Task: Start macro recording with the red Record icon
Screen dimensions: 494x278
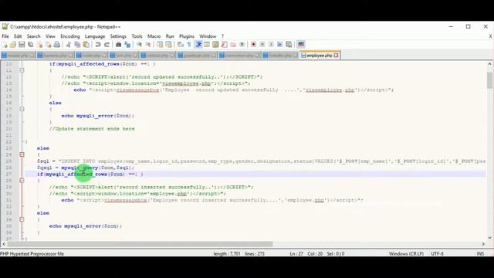Action: (x=253, y=45)
